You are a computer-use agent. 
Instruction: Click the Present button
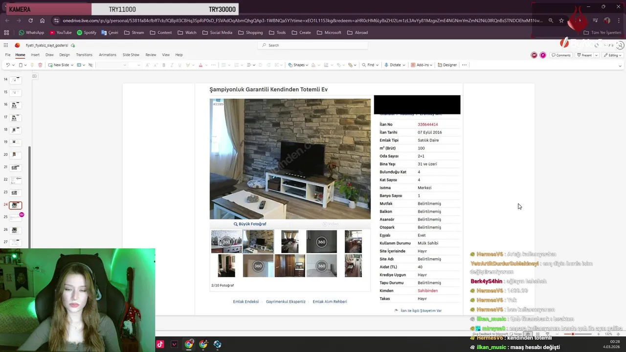(x=584, y=55)
